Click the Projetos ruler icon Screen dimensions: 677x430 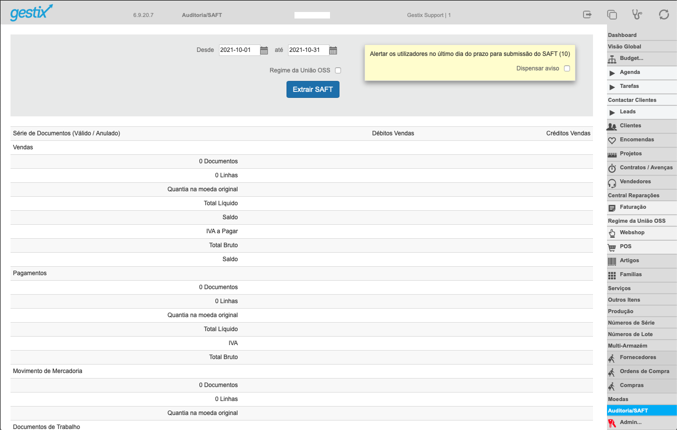pos(612,154)
